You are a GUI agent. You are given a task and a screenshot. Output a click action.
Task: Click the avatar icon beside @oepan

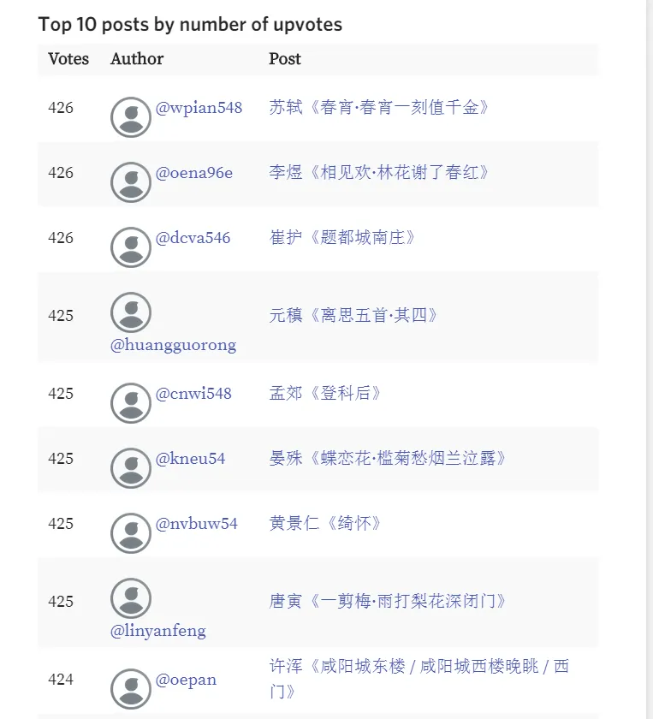131,689
